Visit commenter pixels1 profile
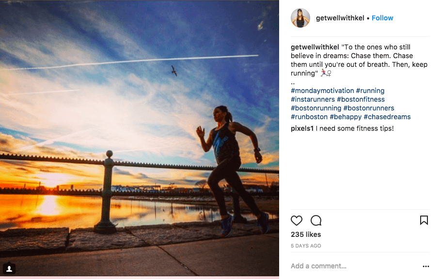 coord(302,128)
